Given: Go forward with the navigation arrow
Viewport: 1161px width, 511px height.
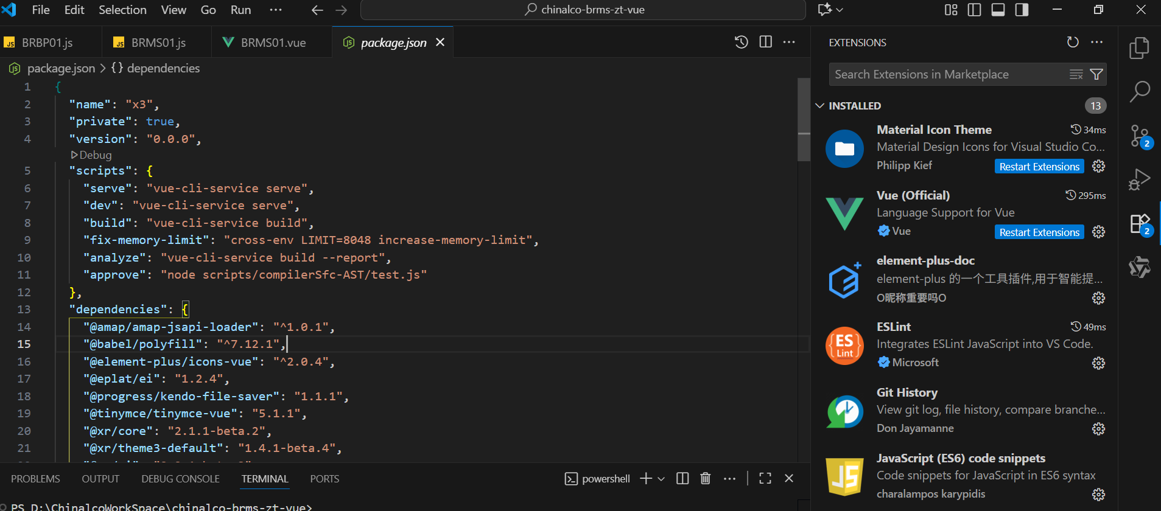Looking at the screenshot, I should [x=342, y=10].
